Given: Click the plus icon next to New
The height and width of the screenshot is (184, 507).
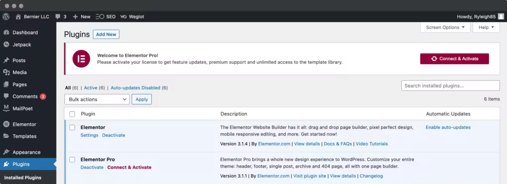Looking at the screenshot, I should click(75, 16).
